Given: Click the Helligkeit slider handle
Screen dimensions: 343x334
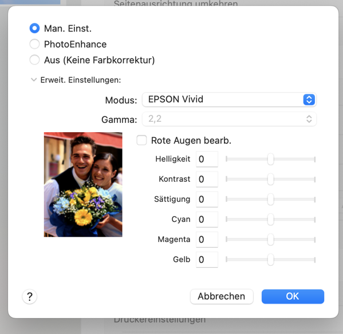Looking at the screenshot, I should pos(271,159).
